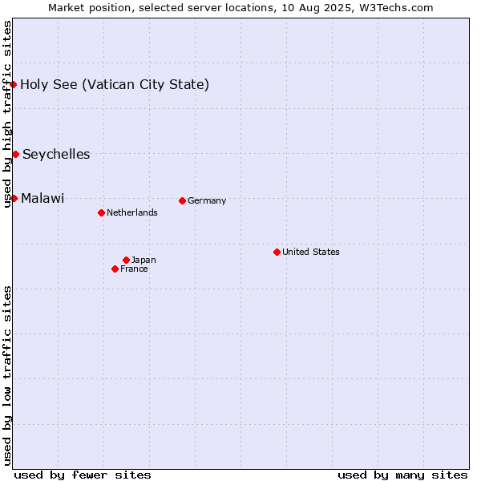Click the "used by low traffic sites" label

point(7,376)
